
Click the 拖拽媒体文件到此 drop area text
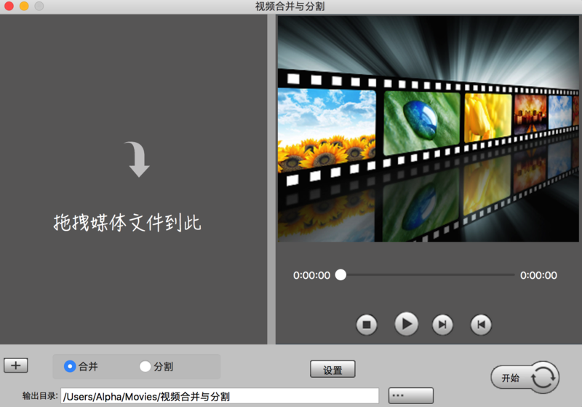127,223
